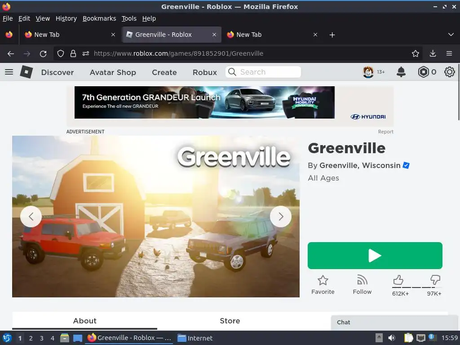Screen dimensions: 460x345
Task: Click the Roblox search field
Action: pyautogui.click(x=263, y=72)
